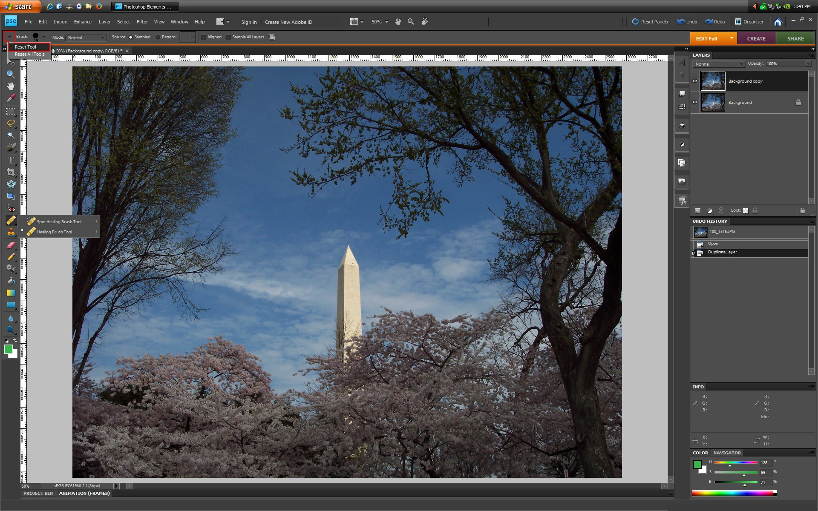The image size is (818, 511).
Task: Select the Hand tool in toolbox
Action: coord(11,86)
